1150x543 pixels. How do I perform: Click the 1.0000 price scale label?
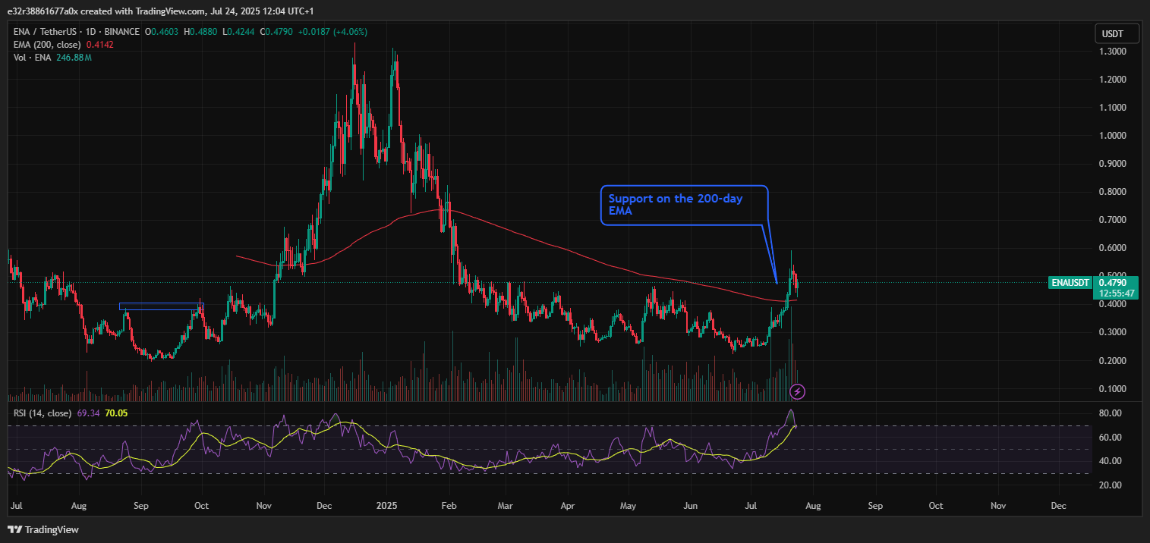coord(1113,136)
